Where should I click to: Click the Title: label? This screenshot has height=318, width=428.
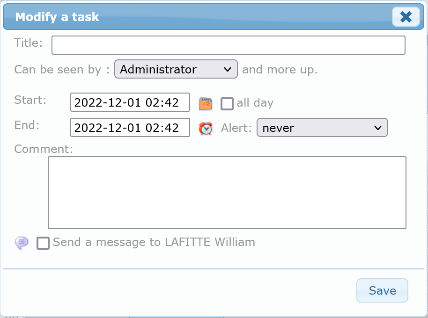[x=29, y=43]
